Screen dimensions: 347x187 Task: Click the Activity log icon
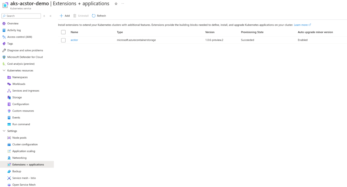tap(4, 30)
